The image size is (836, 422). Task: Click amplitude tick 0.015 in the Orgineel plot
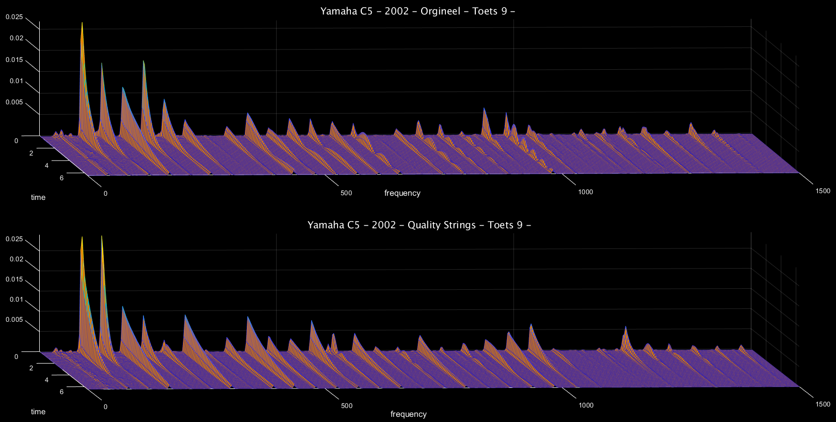point(14,60)
